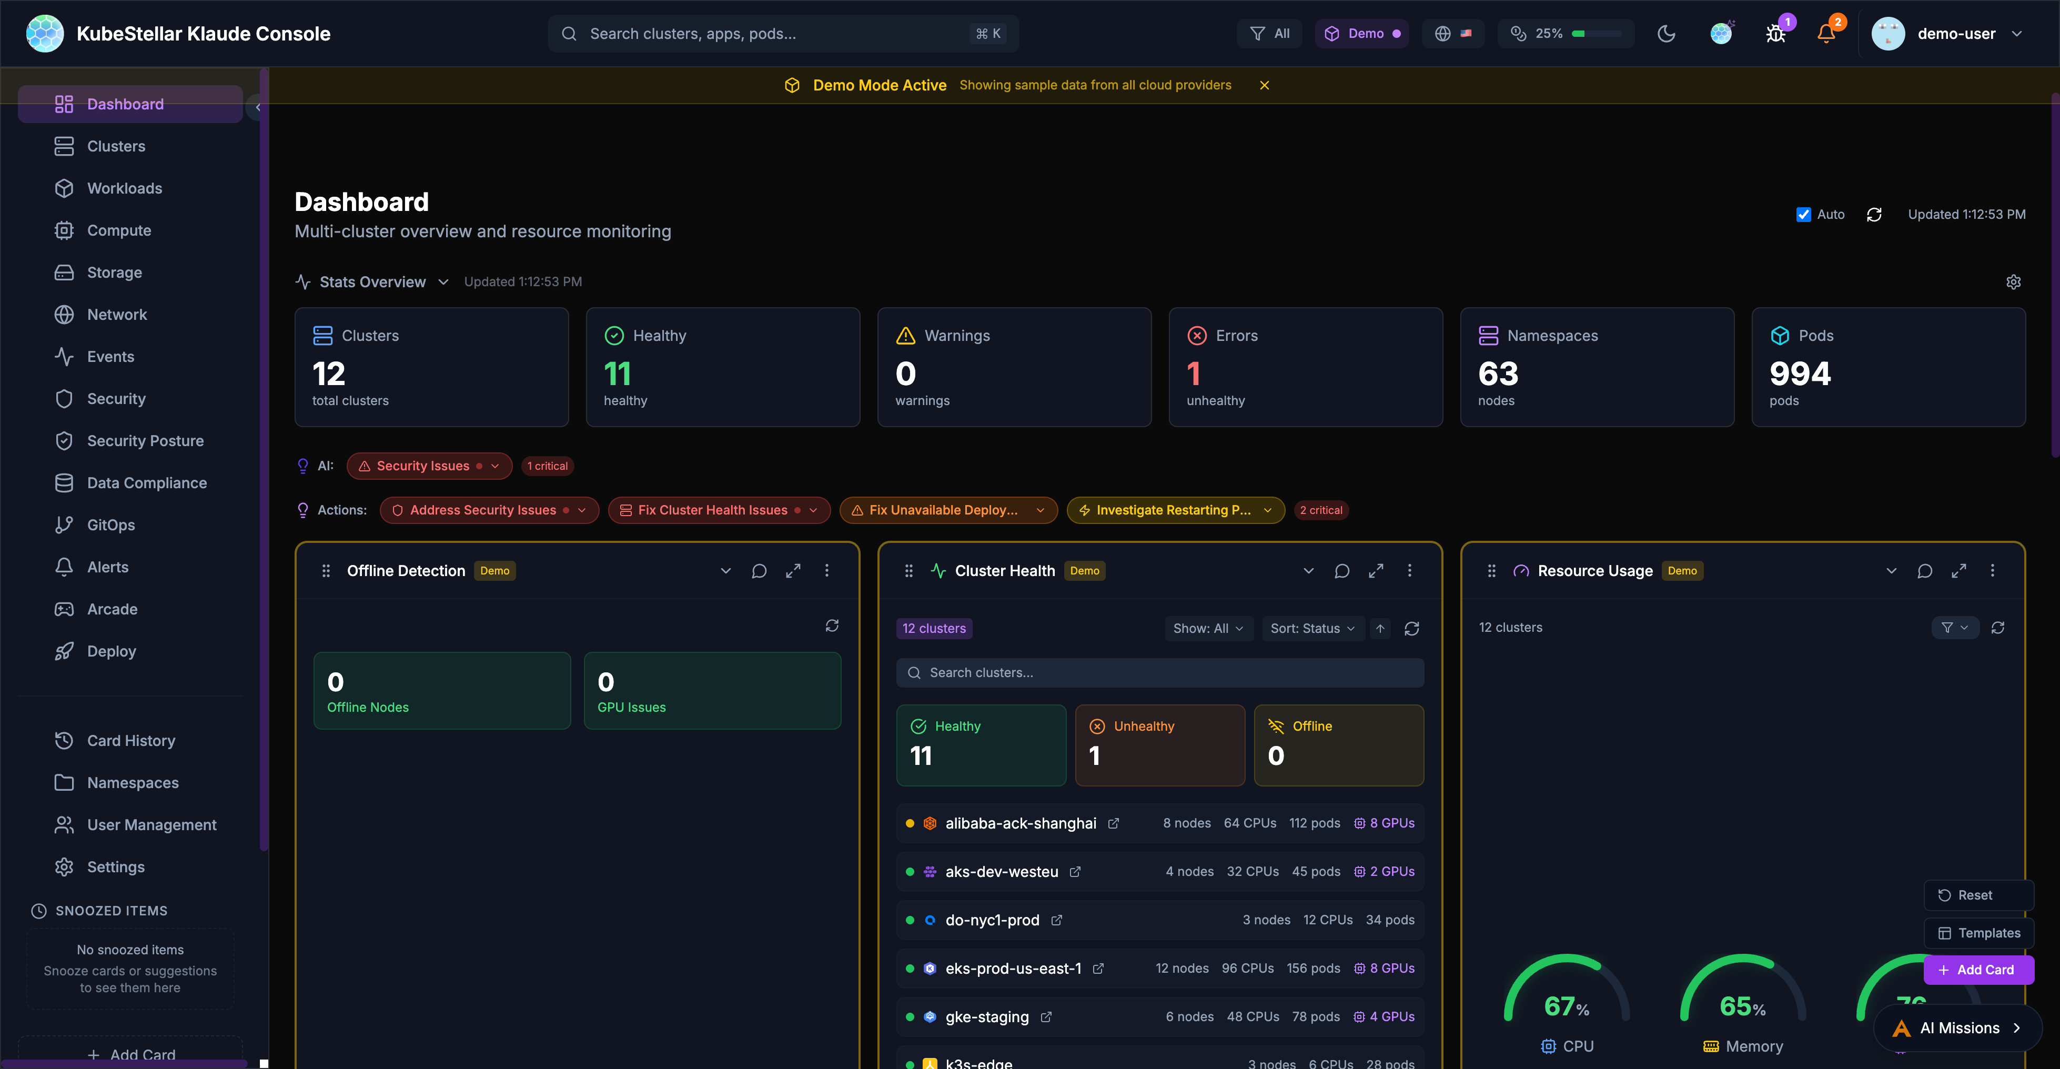Go to Workloads in the sidebar
2060x1069 pixels.
point(125,189)
